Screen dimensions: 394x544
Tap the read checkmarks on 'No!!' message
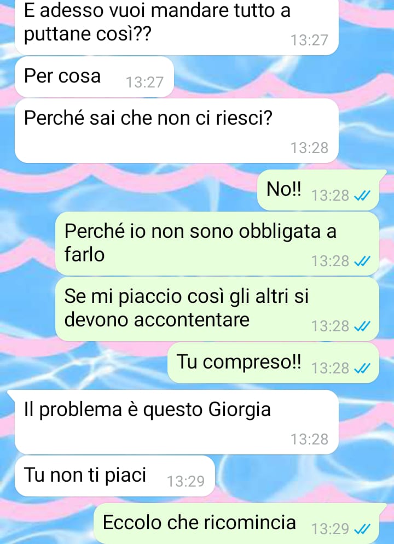(362, 196)
